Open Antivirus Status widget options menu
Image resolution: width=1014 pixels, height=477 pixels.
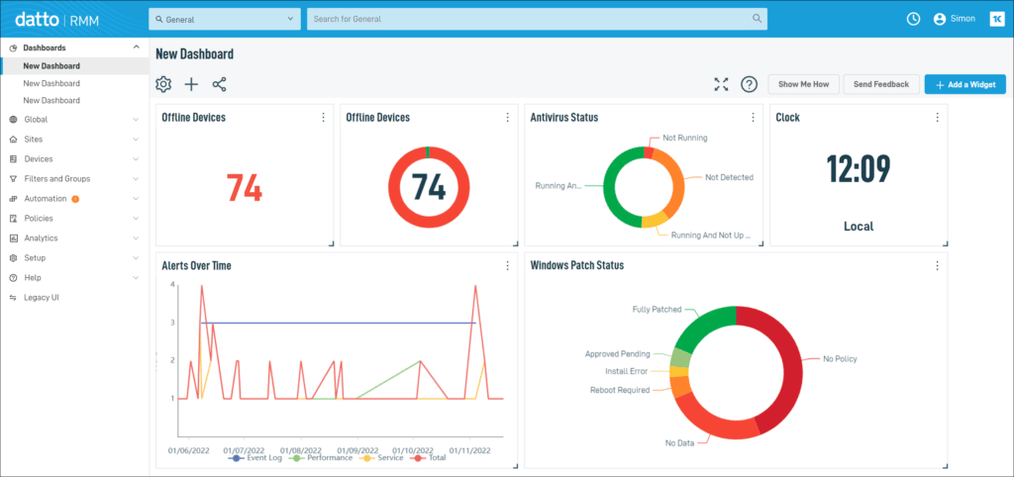[x=753, y=118]
